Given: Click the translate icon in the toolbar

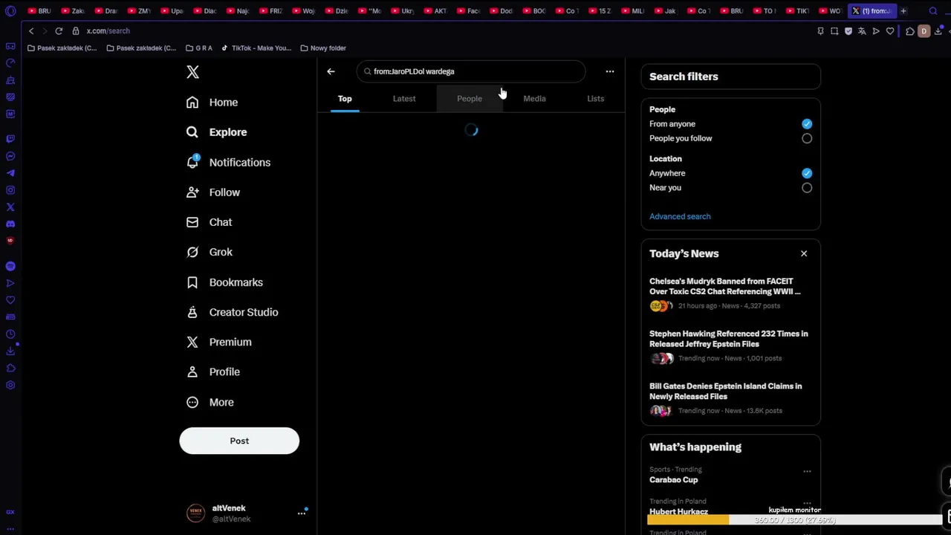Looking at the screenshot, I should (x=862, y=31).
